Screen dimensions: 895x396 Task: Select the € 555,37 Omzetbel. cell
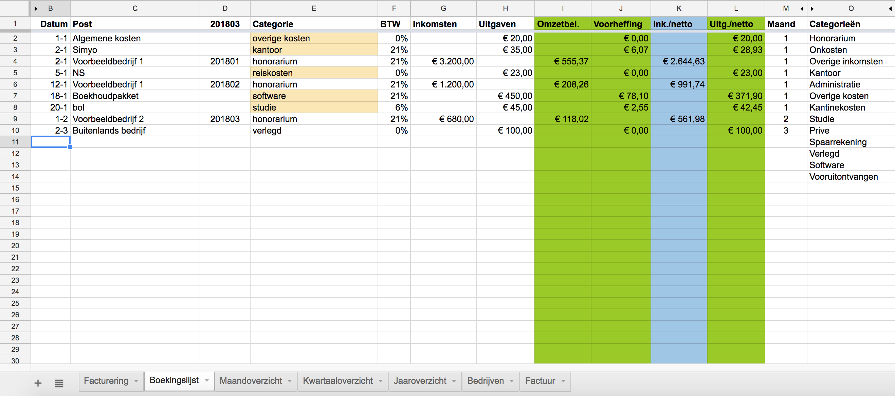point(563,61)
